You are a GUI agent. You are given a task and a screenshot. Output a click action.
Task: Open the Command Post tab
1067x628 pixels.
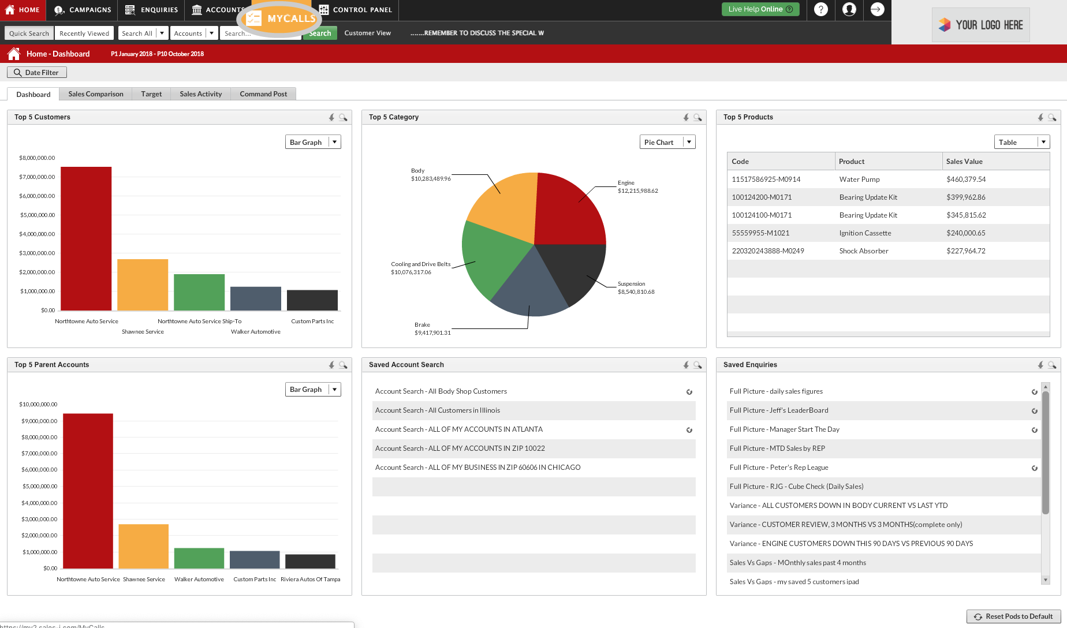(x=263, y=94)
